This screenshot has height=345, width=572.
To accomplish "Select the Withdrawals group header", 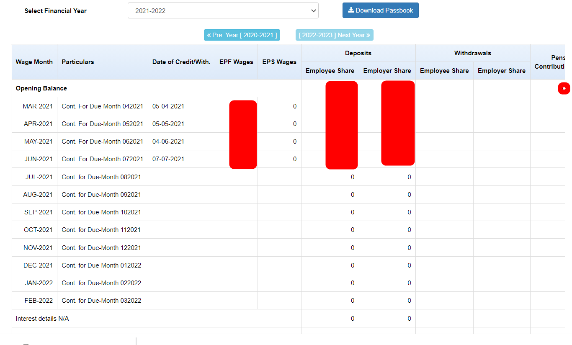I will pyautogui.click(x=473, y=53).
